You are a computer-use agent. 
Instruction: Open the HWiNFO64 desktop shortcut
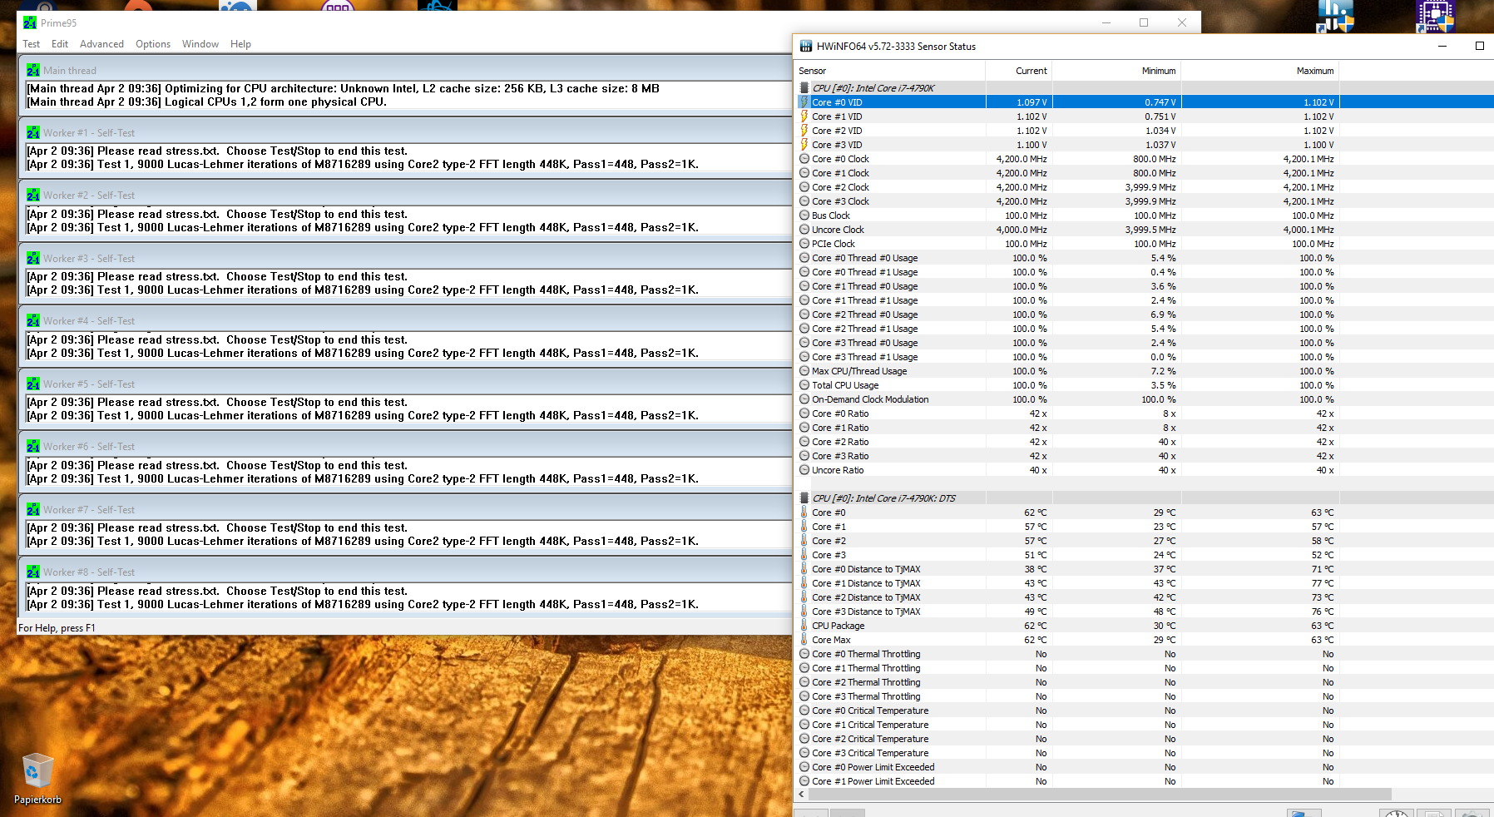1336,17
